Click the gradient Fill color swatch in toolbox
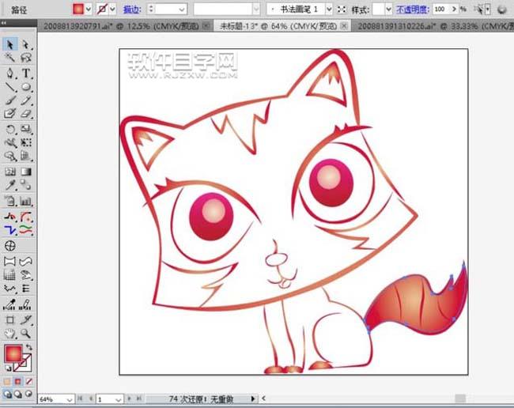Image resolution: width=514 pixels, height=408 pixels. pos(13,354)
